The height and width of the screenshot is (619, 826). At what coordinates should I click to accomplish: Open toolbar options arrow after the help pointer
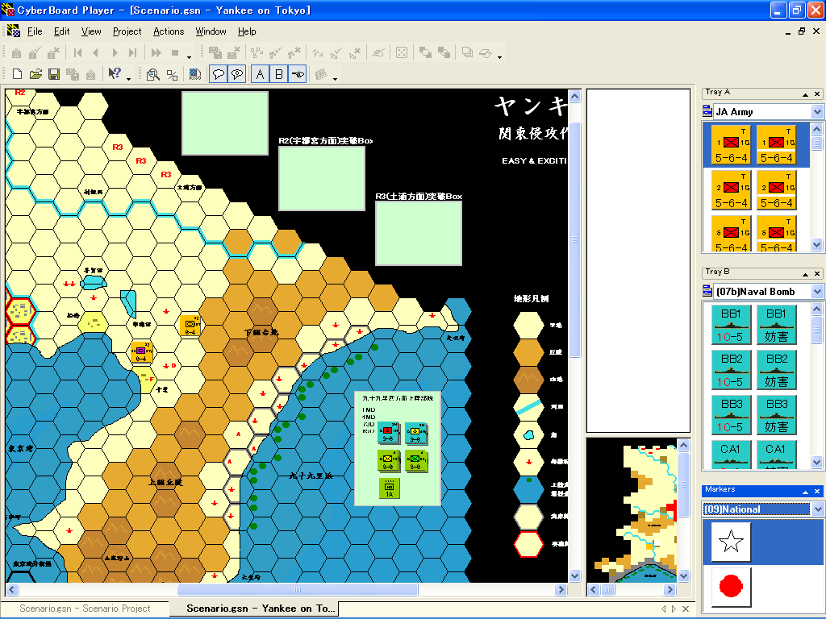point(128,78)
